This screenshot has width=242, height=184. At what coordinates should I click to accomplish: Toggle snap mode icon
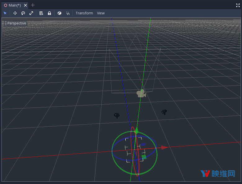(x=68, y=13)
